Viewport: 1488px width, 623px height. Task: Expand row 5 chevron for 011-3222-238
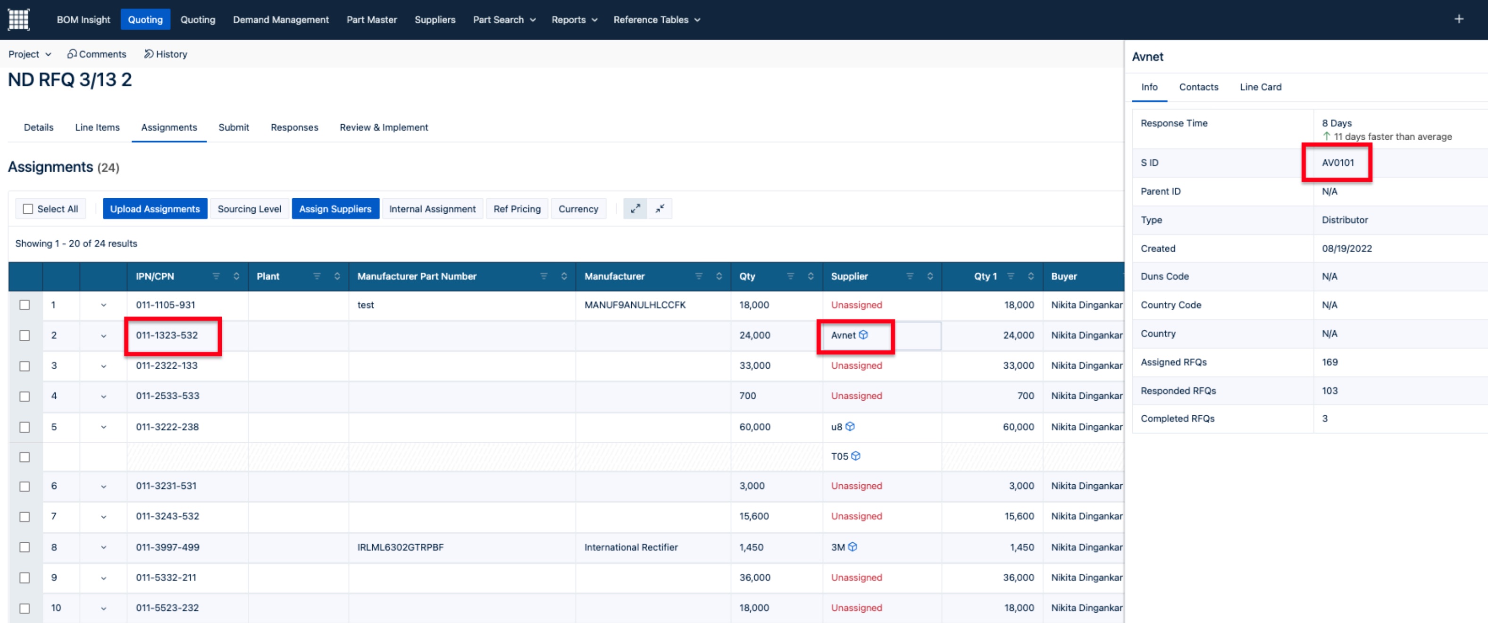tap(103, 427)
